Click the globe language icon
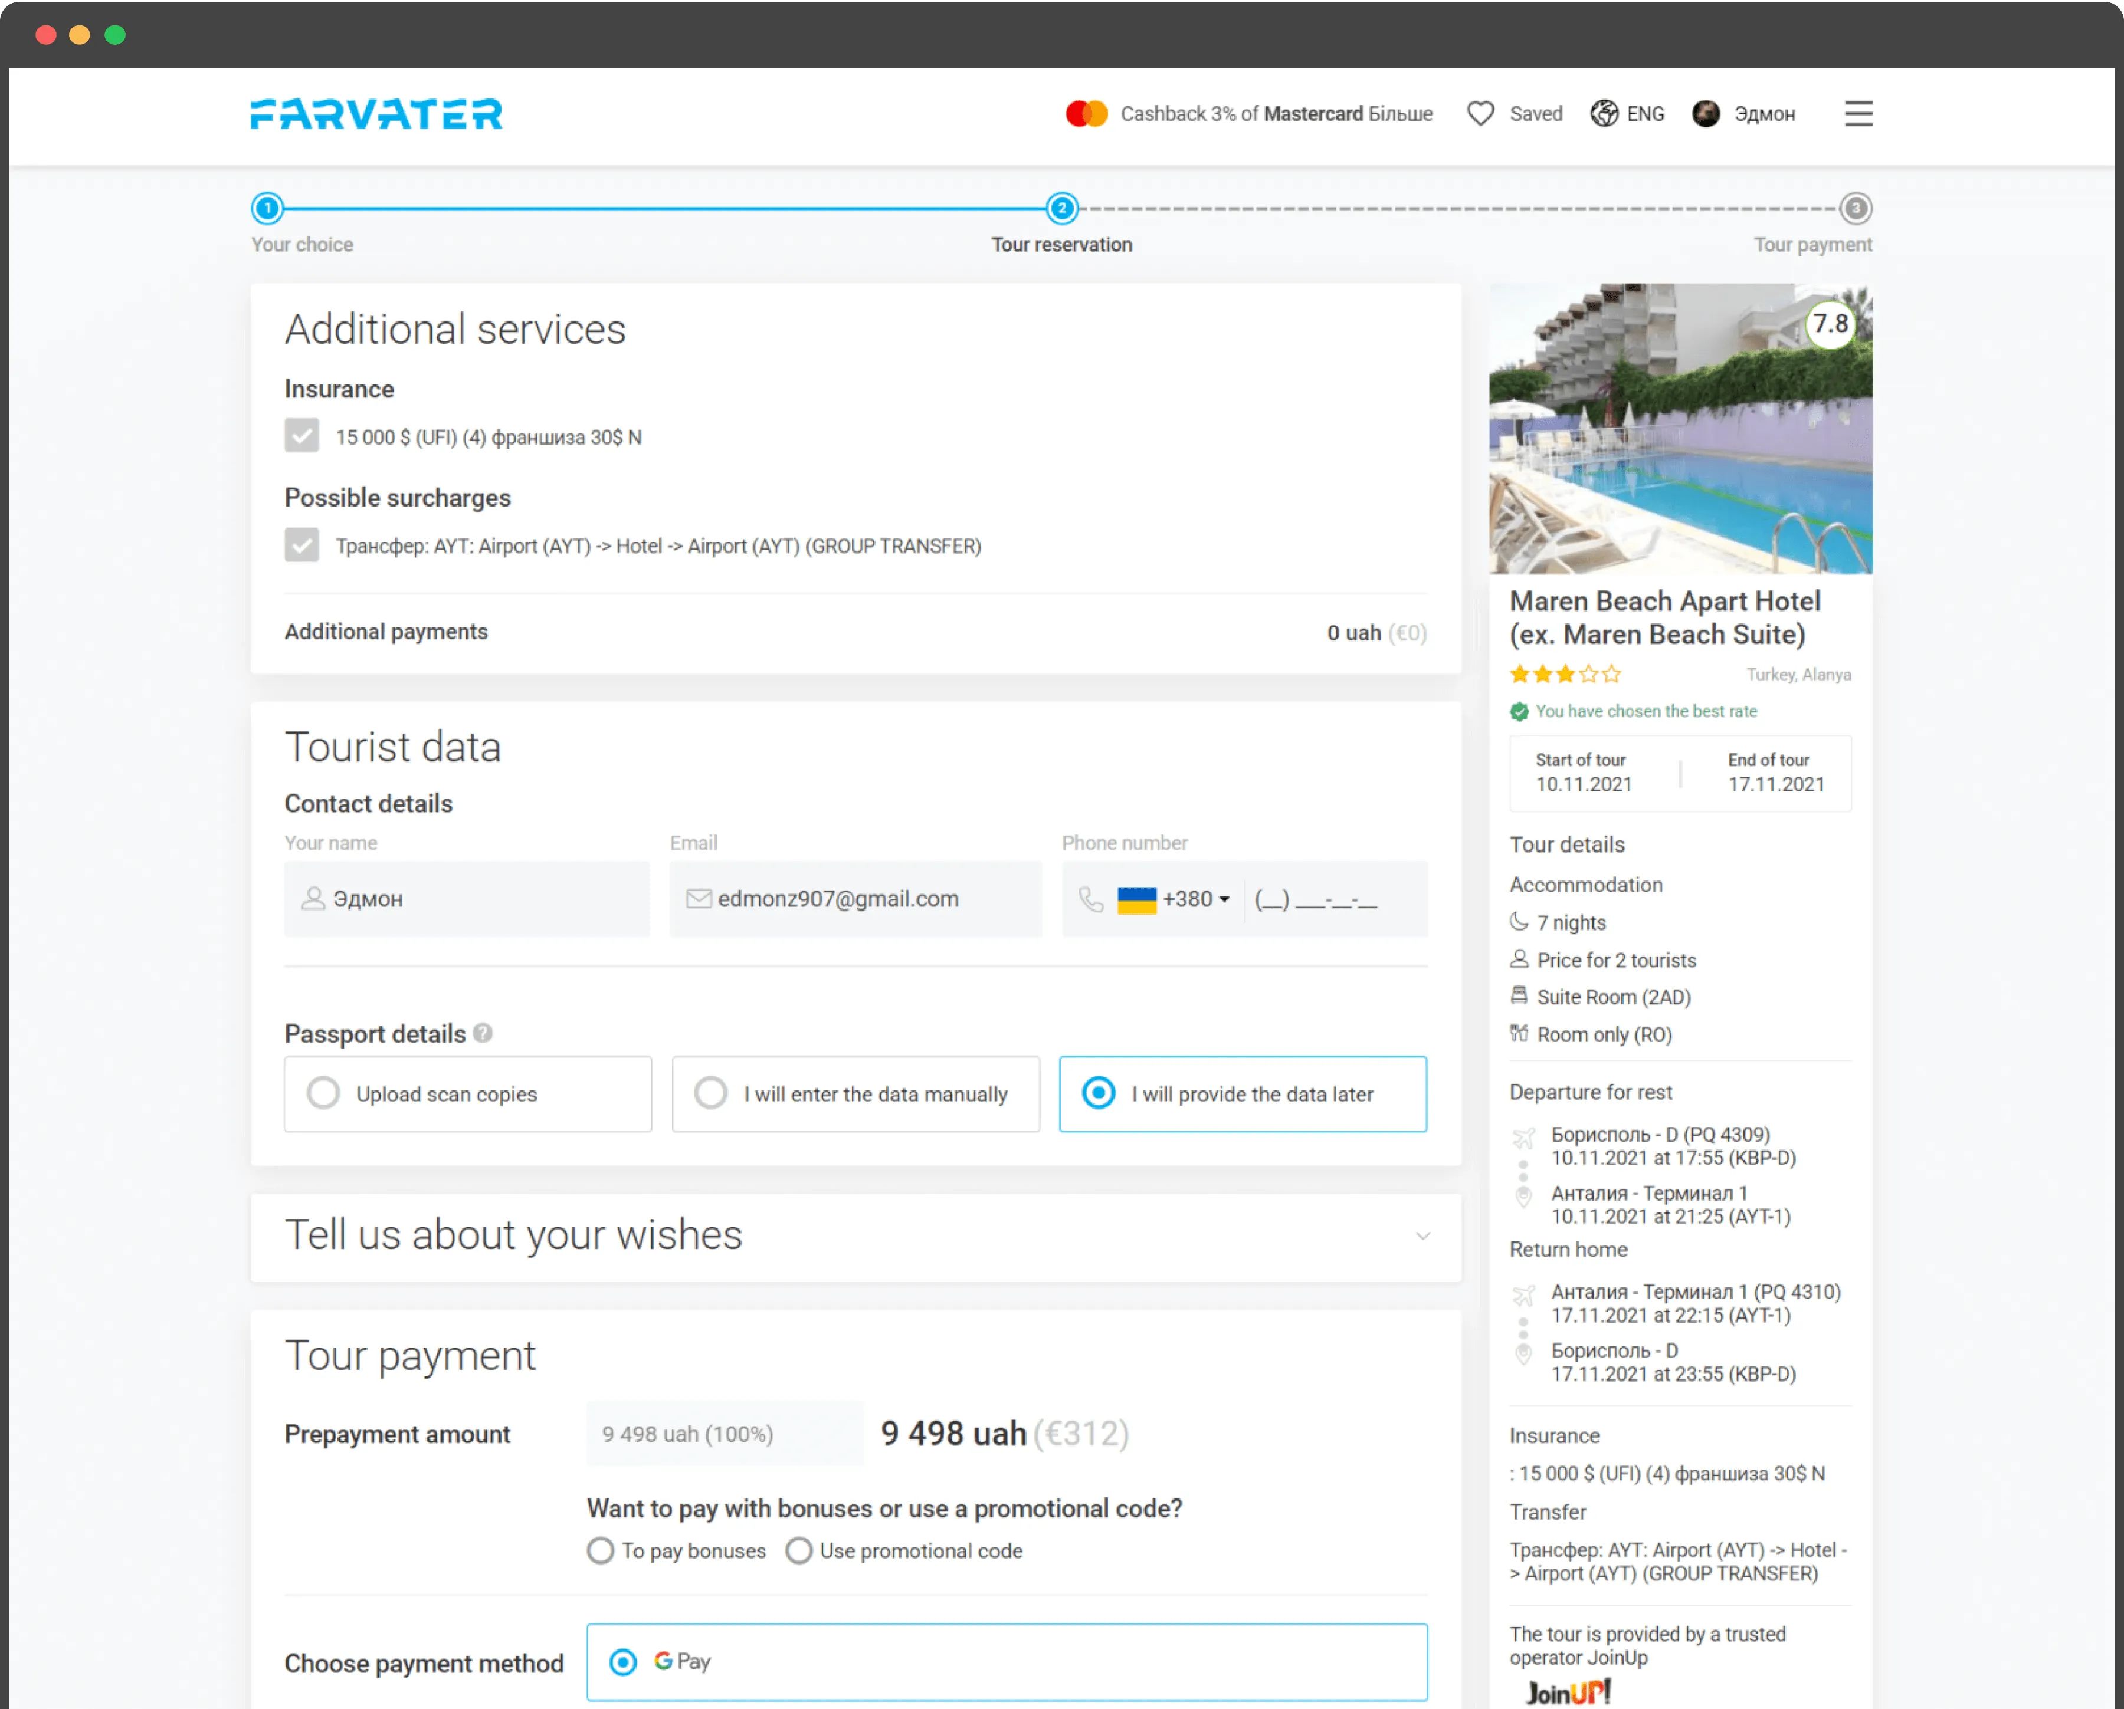 pos(1604,114)
